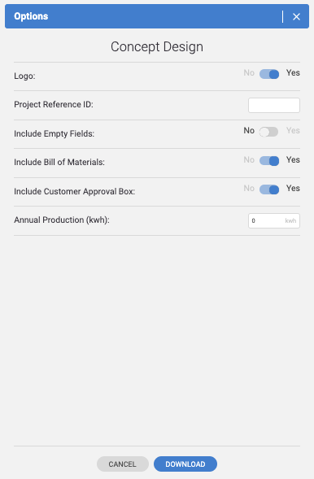
Task: Toggle the Include Empty Fields switch
Action: [x=268, y=132]
